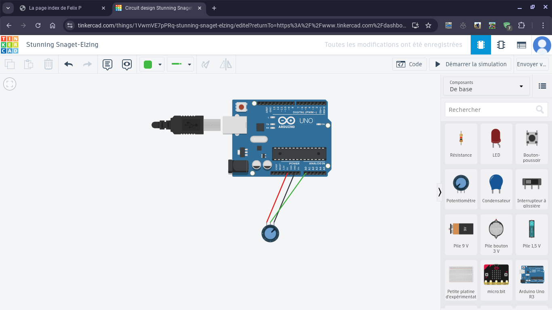Click the project name Stunning Snaget-Elzing
The image size is (552, 310).
pos(62,44)
